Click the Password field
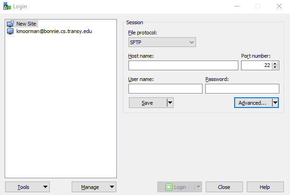 tap(242, 88)
